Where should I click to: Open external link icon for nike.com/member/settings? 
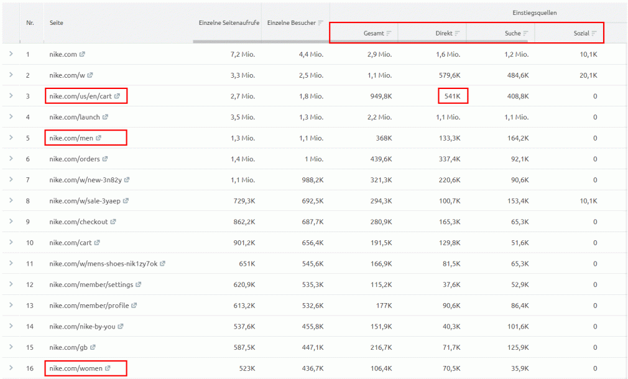[138, 284]
